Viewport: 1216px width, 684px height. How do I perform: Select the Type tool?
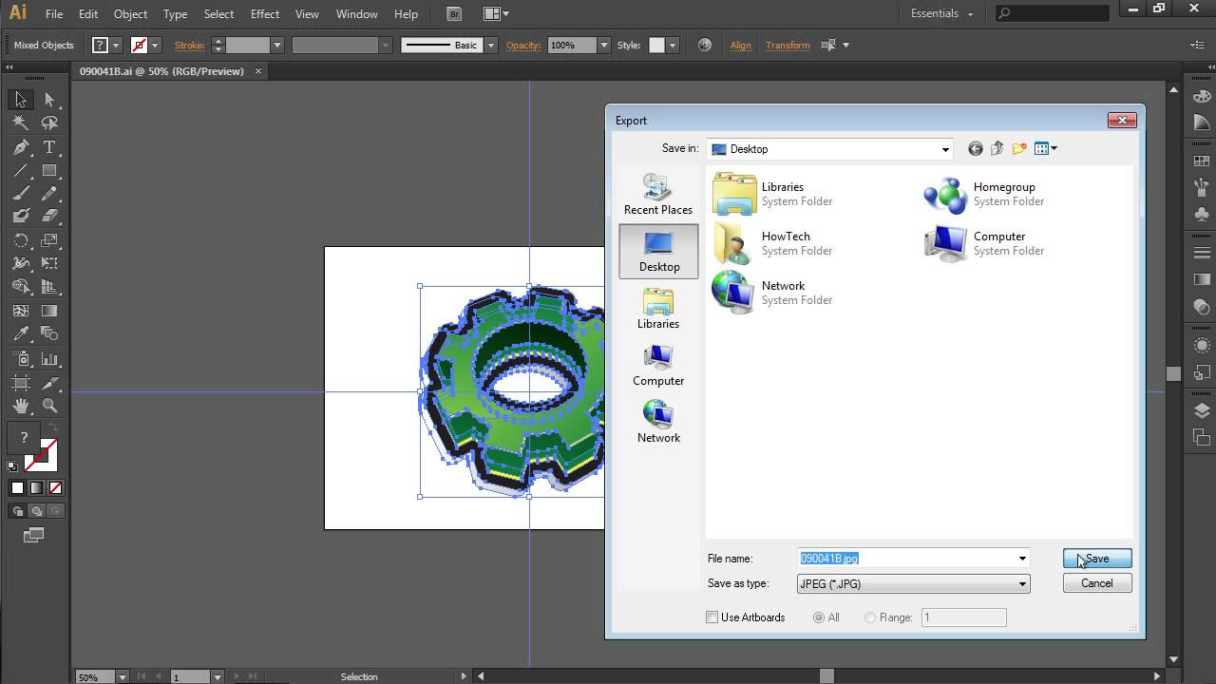point(49,148)
